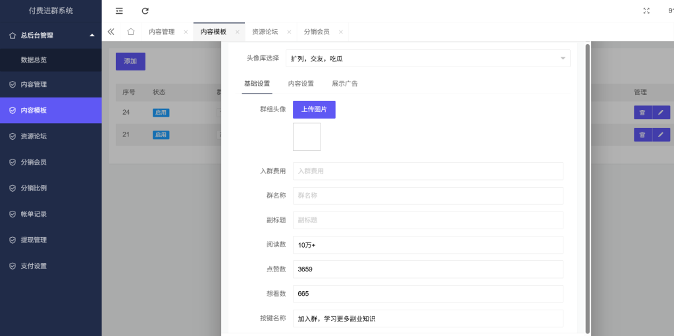Click the 按键名称 input field

428,319
